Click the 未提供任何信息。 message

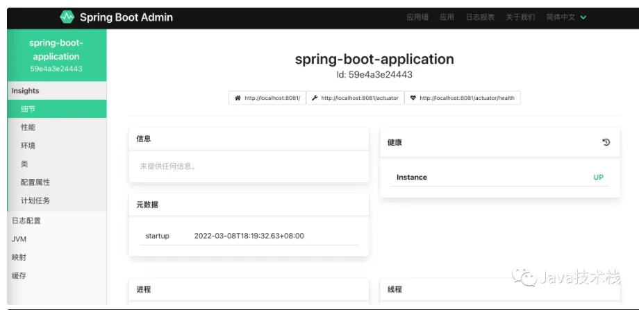[x=168, y=166]
